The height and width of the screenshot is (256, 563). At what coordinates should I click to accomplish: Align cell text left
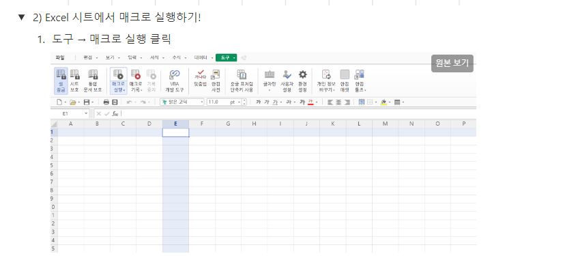(x=330, y=102)
